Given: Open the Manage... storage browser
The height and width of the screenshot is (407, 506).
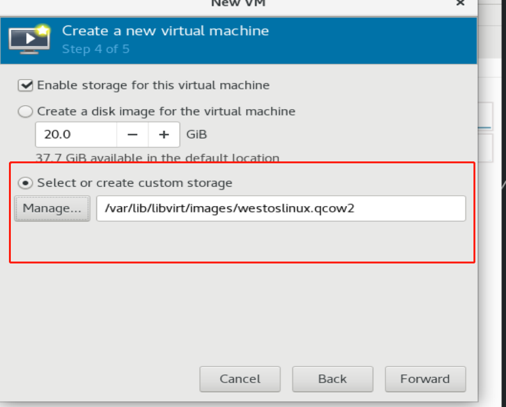Looking at the screenshot, I should click(x=52, y=209).
